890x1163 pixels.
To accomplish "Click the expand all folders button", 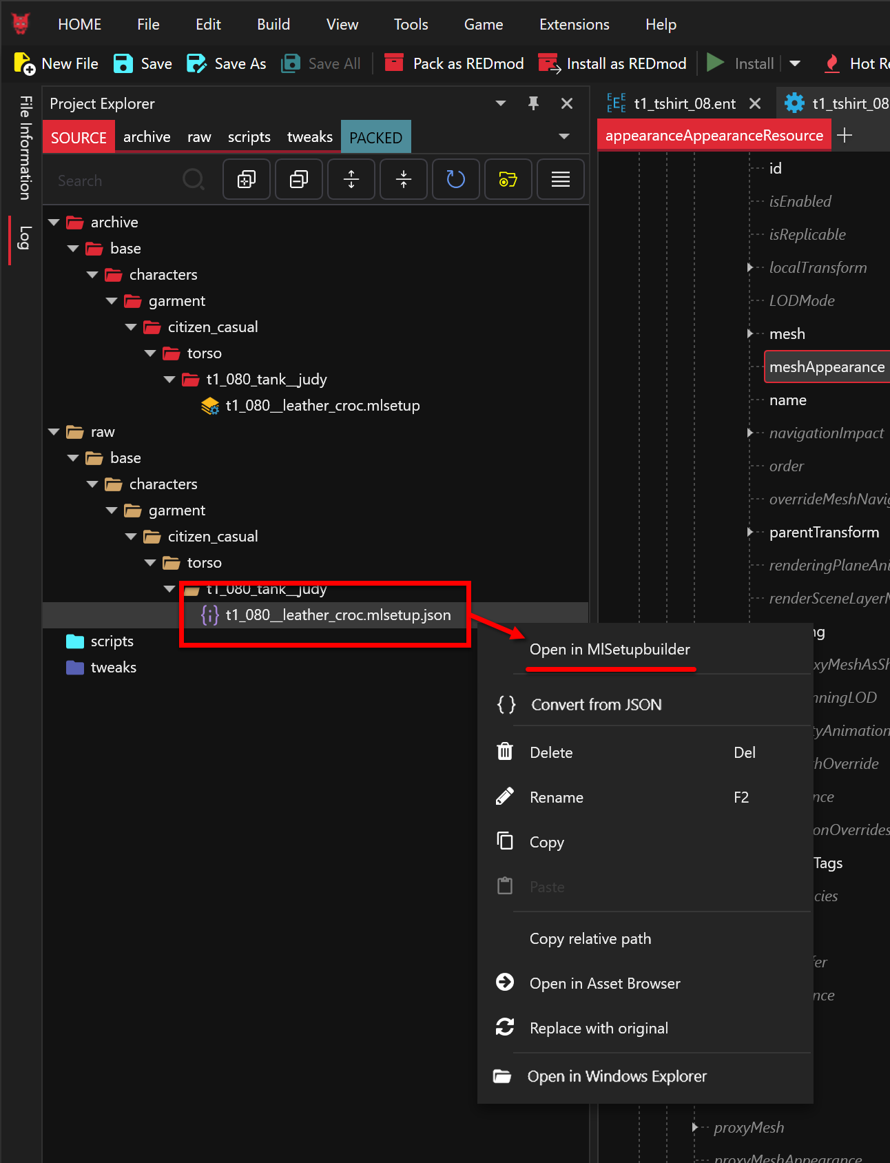I will [247, 179].
